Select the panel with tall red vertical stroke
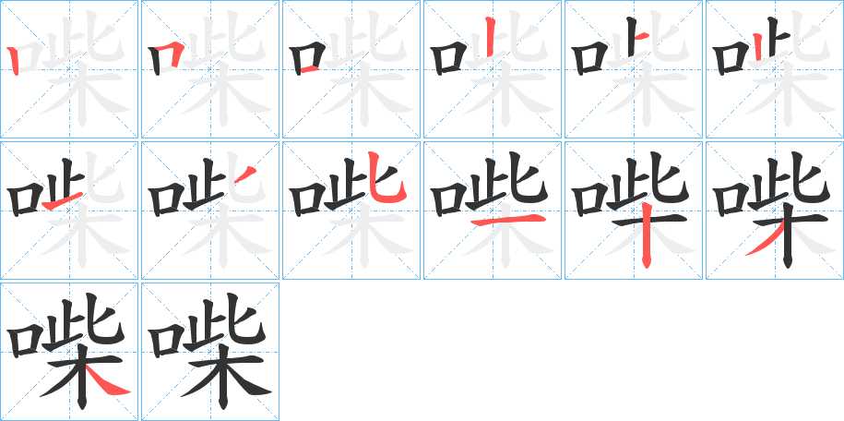The height and width of the screenshot is (421, 844). point(493,69)
